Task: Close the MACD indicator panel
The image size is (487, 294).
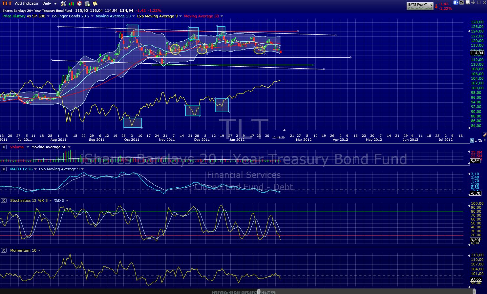Action: click(x=4, y=169)
